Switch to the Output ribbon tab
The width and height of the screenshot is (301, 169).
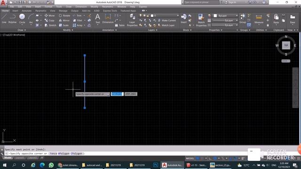point(75,11)
